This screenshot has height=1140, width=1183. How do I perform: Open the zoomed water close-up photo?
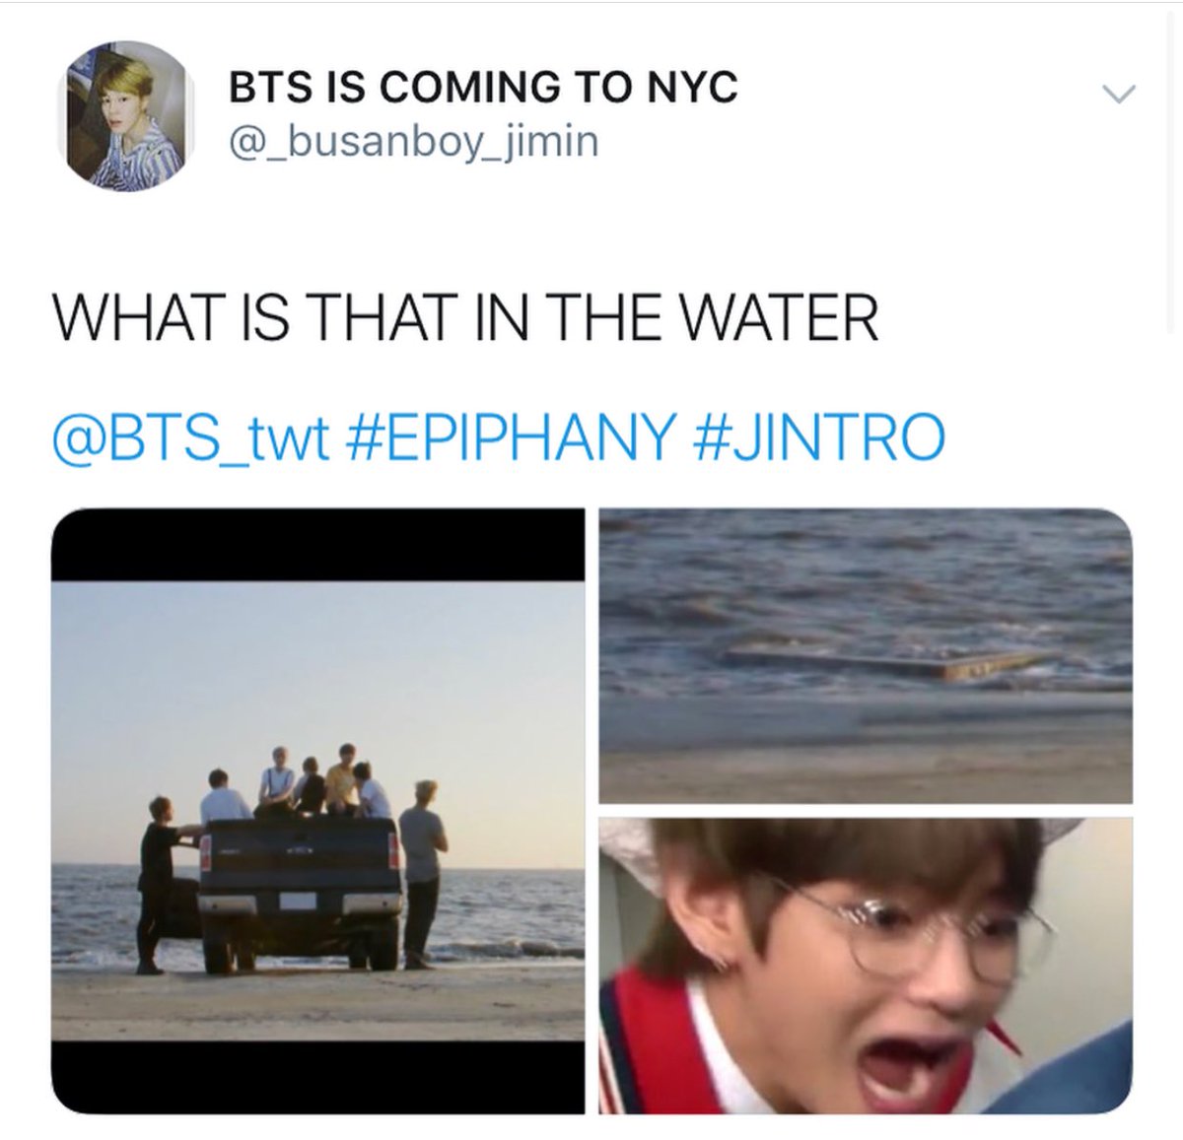click(866, 656)
